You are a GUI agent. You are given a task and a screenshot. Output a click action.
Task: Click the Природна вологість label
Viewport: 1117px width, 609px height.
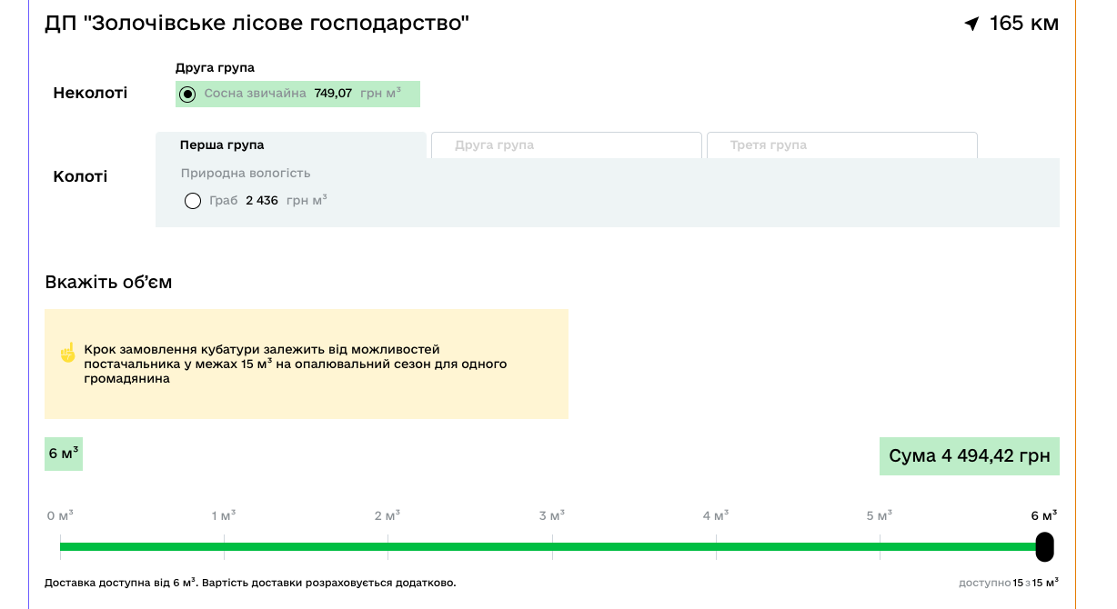pyautogui.click(x=246, y=174)
